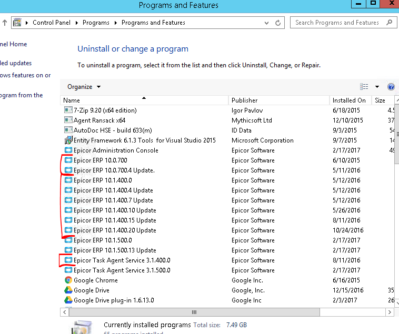Image resolution: width=399 pixels, height=334 pixels.
Task: Expand the view options dropdown arrow
Action: pyautogui.click(x=377, y=87)
